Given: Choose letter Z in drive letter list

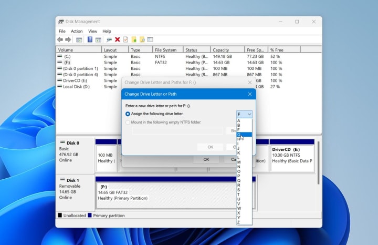Looking at the screenshot, I should [x=244, y=222].
